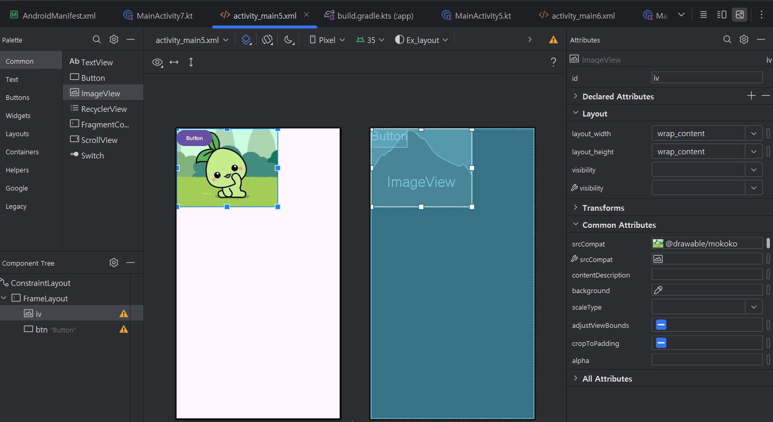Screen dimensions: 773x422
Task: Click the palette search magnifier icon
Action: (x=97, y=40)
